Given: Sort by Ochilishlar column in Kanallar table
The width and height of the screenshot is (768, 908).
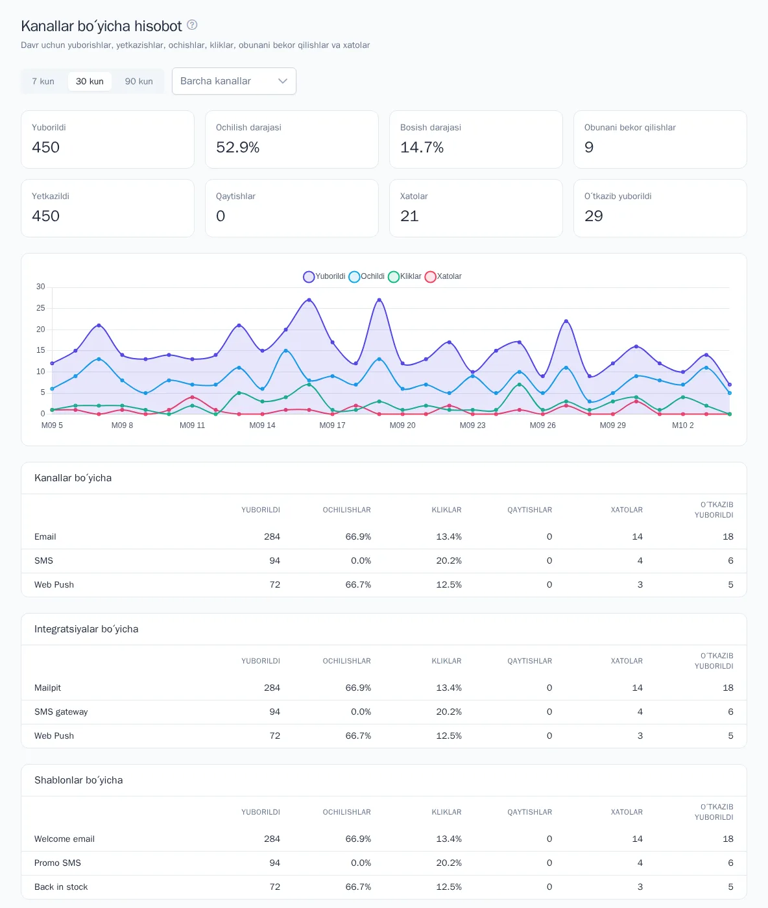Looking at the screenshot, I should pos(347,510).
